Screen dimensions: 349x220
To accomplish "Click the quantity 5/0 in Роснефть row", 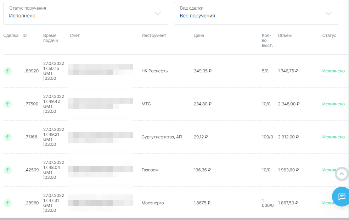I will (265, 71).
